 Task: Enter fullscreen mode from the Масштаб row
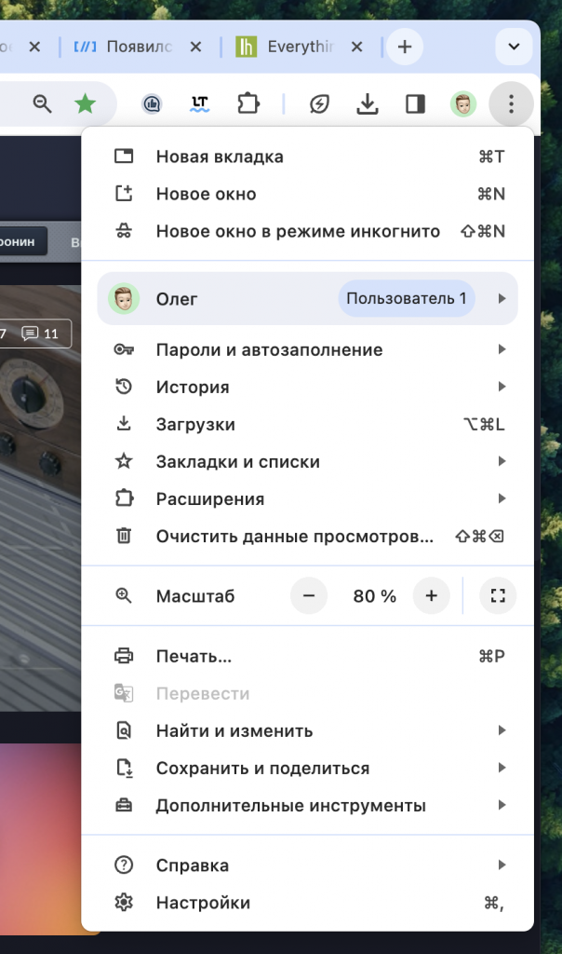(x=498, y=595)
